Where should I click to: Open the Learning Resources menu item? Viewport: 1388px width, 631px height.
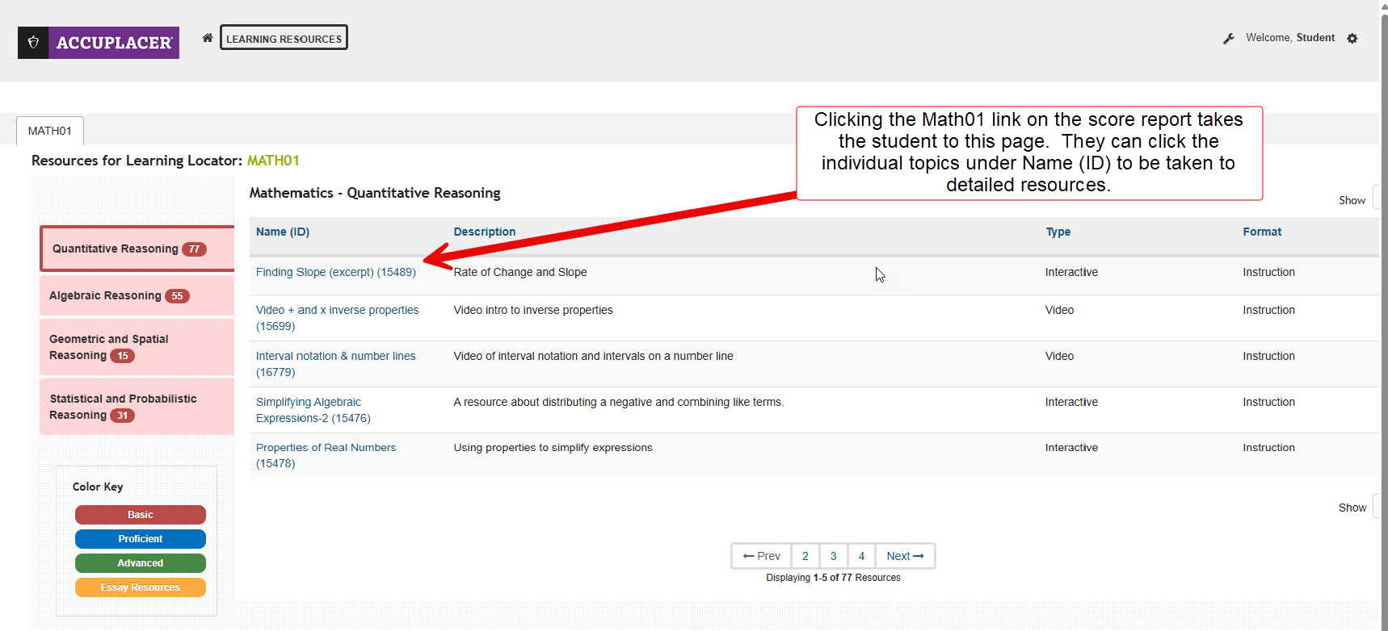(x=284, y=38)
